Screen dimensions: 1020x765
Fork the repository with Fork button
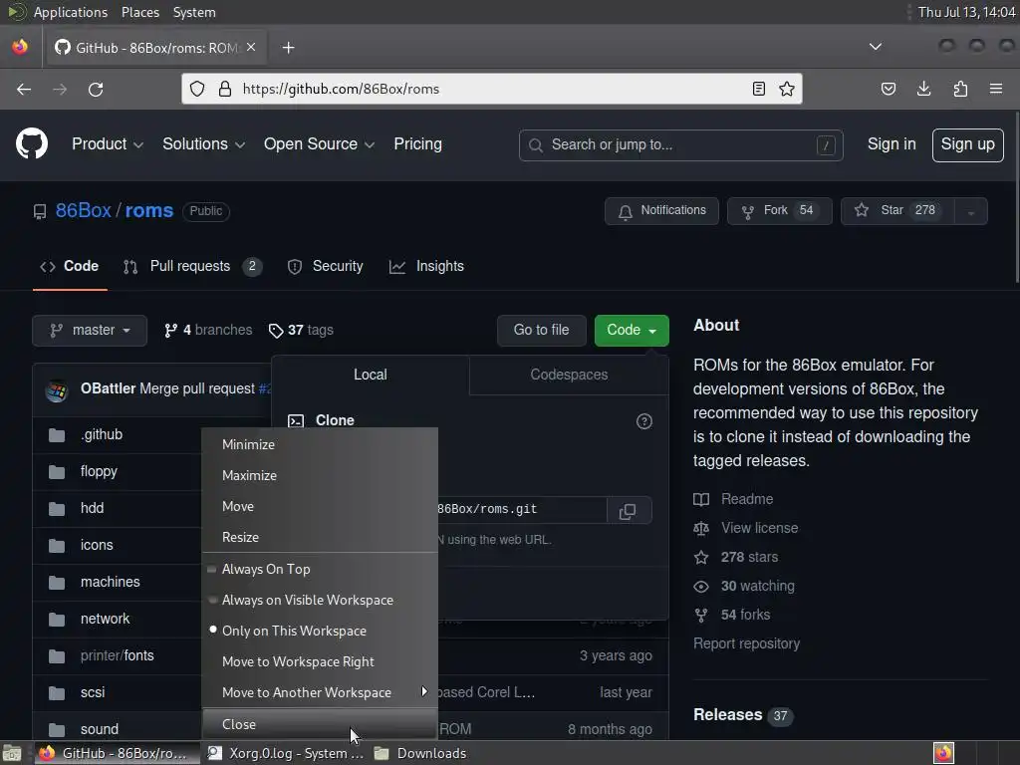(779, 211)
